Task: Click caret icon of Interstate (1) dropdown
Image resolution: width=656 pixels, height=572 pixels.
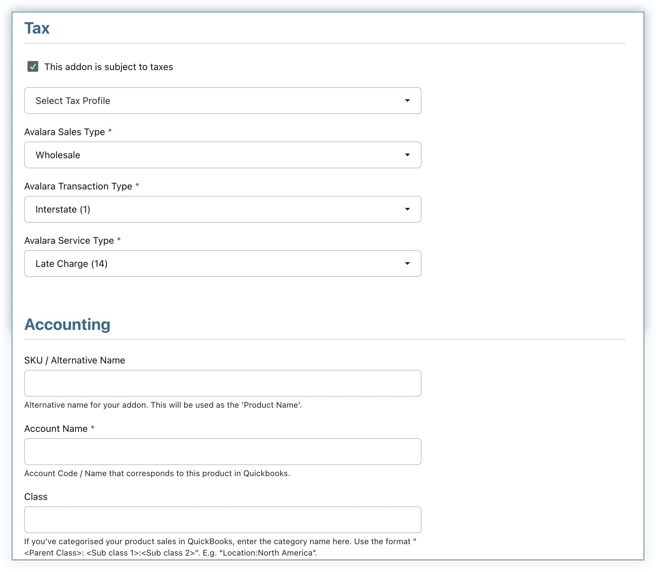Action: point(407,209)
